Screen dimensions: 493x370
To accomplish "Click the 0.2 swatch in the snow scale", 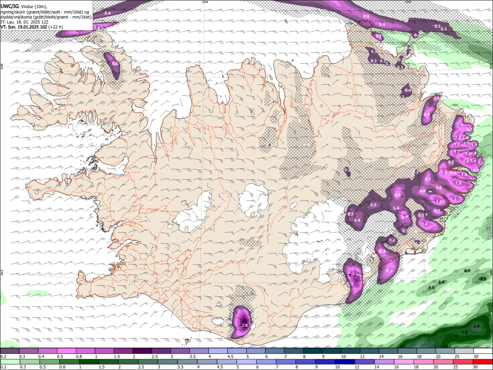I will pyautogui.click(x=10, y=351).
